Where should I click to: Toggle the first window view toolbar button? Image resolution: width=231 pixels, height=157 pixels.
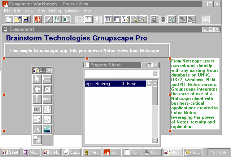tap(80, 19)
